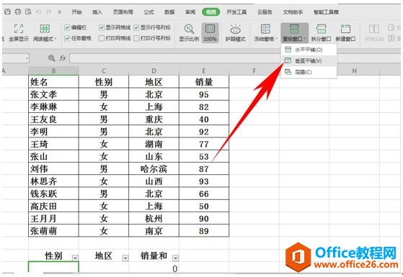Click the cell with value 89

point(204,231)
